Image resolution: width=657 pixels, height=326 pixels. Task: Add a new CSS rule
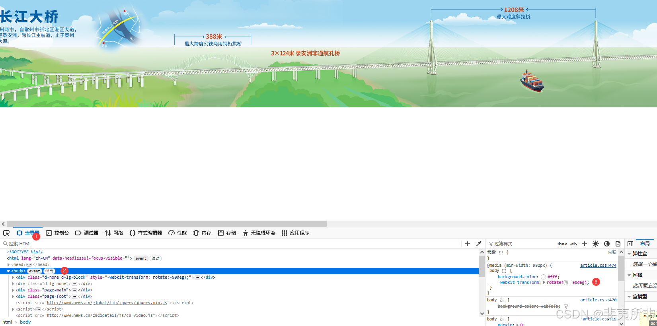pos(585,244)
